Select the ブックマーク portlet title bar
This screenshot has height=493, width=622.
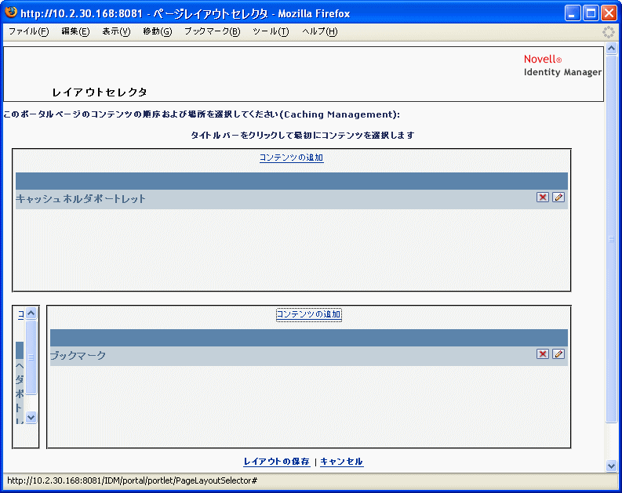[x=308, y=338]
